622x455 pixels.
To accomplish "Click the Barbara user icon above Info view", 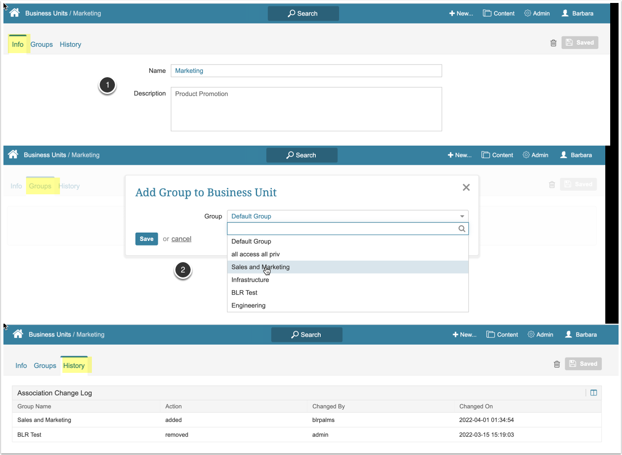I will (565, 13).
